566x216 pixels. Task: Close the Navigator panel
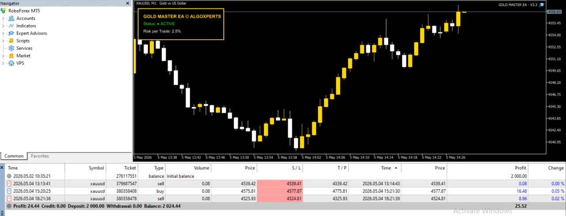127,4
